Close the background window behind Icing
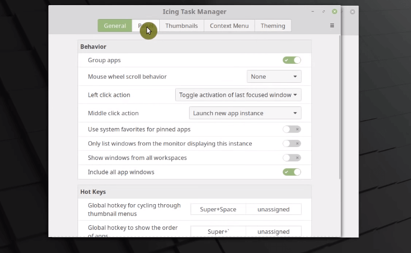The height and width of the screenshot is (253, 411). (x=352, y=12)
